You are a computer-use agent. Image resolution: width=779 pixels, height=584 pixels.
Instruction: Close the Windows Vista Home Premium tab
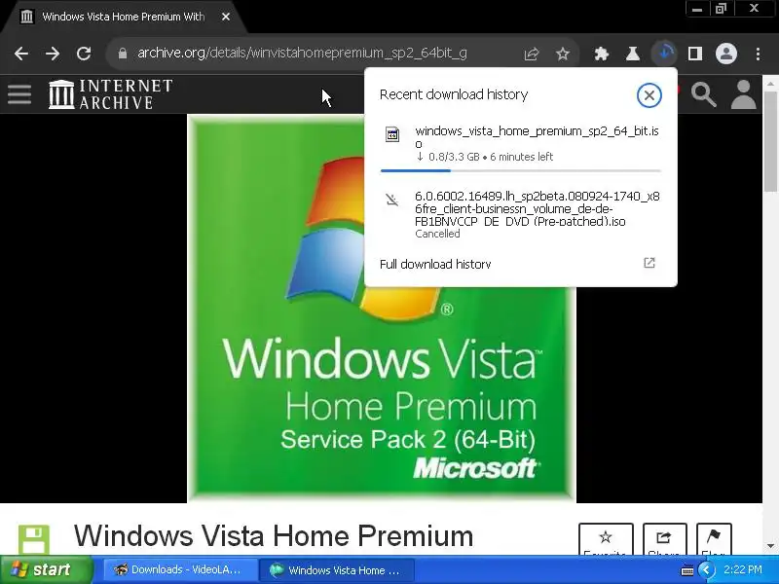pyautogui.click(x=226, y=17)
